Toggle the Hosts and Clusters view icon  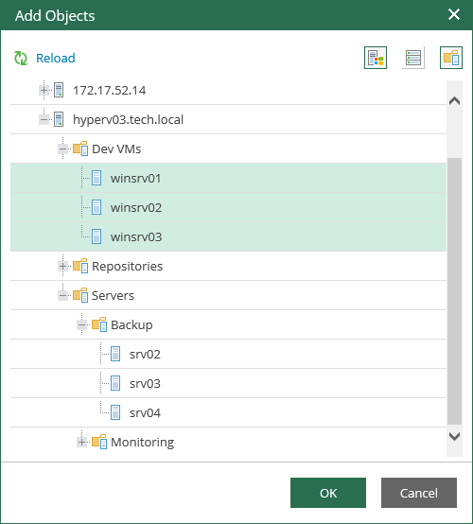[376, 58]
